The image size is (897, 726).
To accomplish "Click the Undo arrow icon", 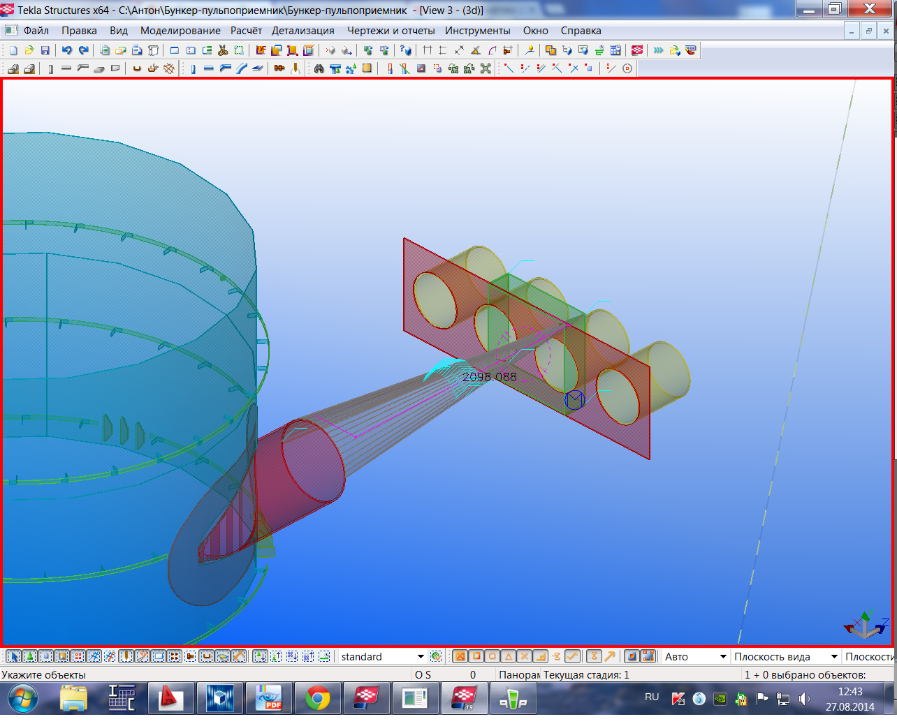I will click(x=67, y=50).
